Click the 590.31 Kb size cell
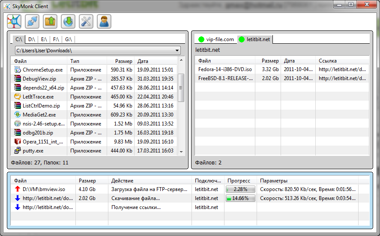This screenshot has width=380, height=236. click(x=121, y=70)
